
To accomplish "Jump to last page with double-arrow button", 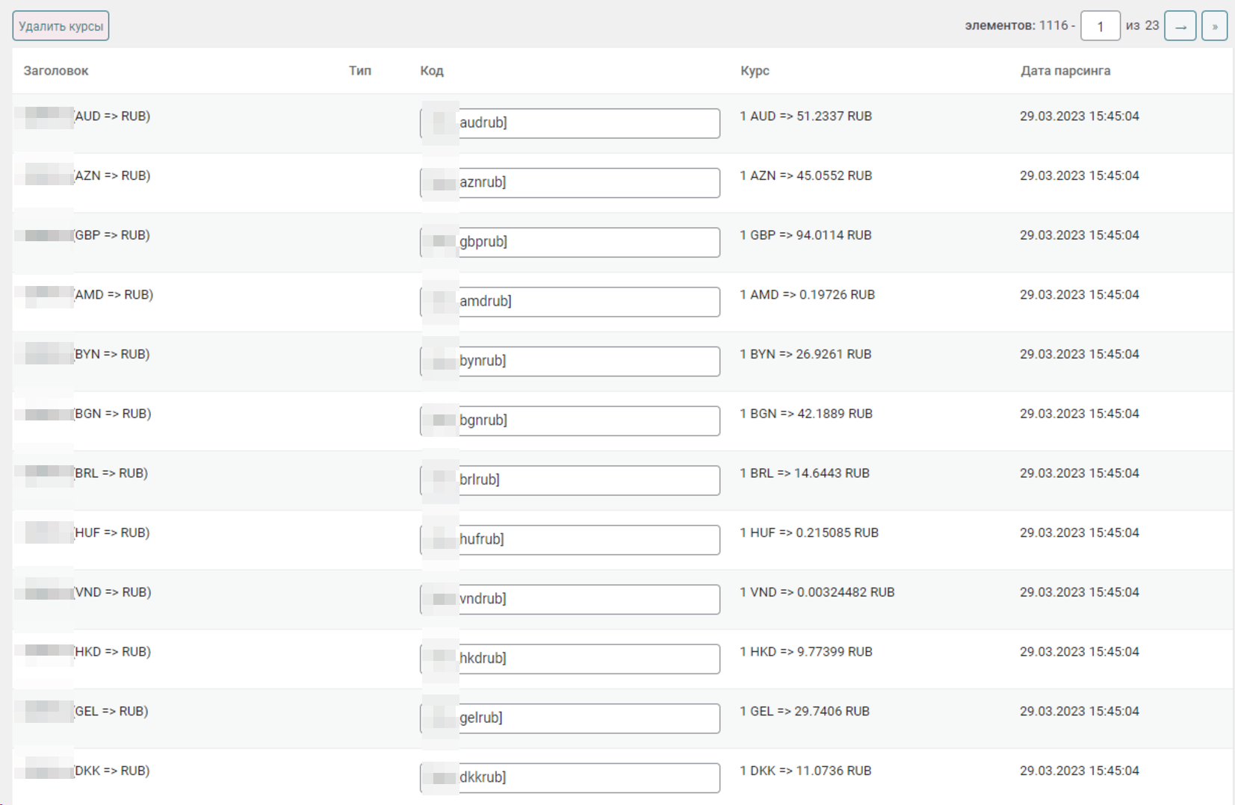I will [1214, 26].
